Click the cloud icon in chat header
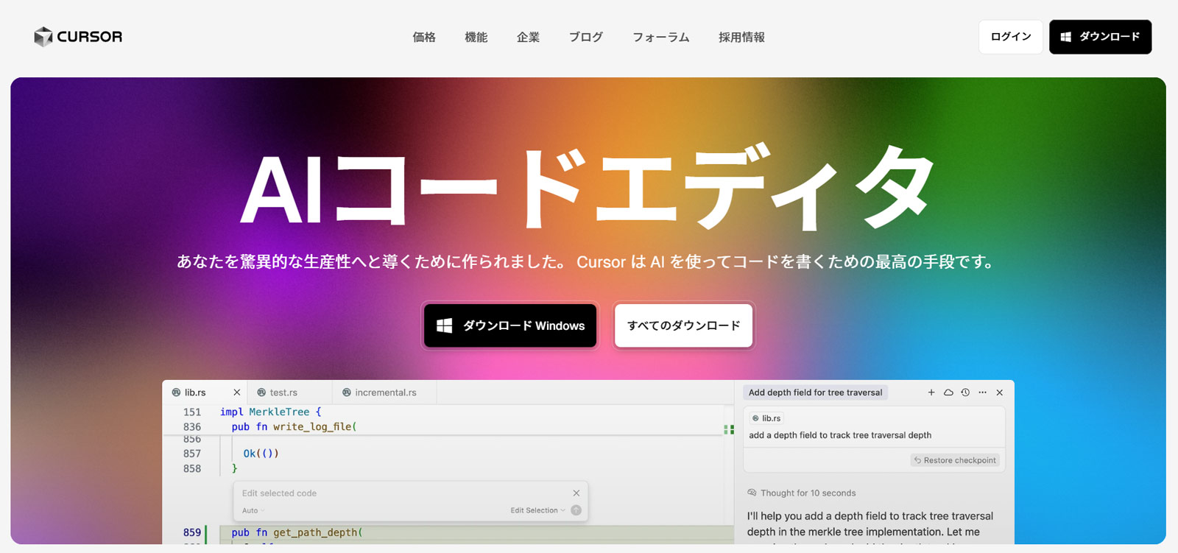 pos(948,392)
